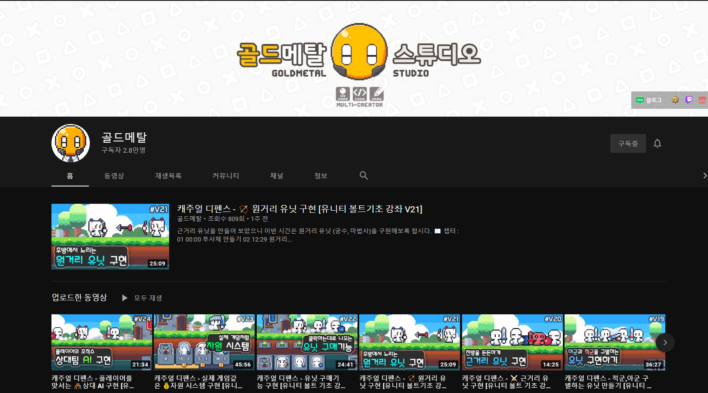This screenshot has width=708, height=393.
Task: Switch to the 동영상 tab
Action: point(114,176)
